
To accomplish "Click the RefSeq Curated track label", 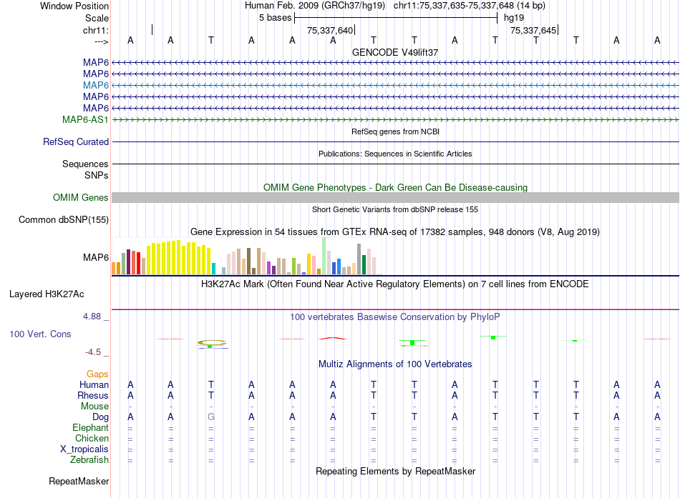I will 76,141.
